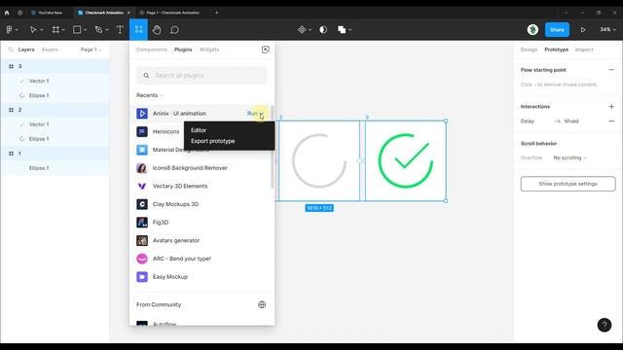Viewport: 623px width, 350px height.
Task: Click the Mask contrast icon
Action: [x=323, y=30]
